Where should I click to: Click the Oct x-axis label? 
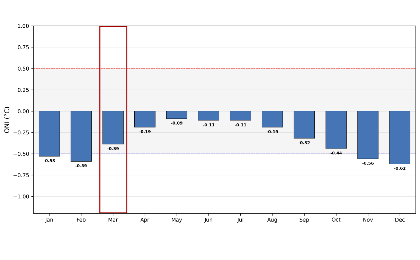click(x=336, y=220)
